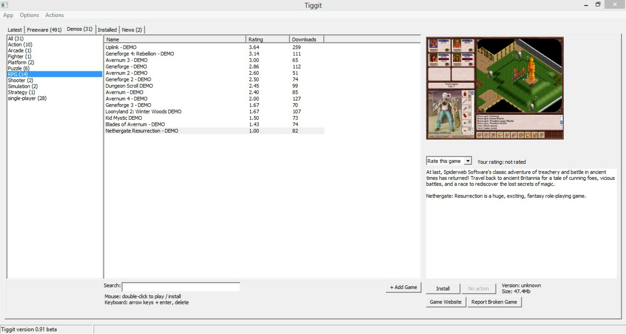Select the Strategy (1) category
The image size is (626, 334).
[55, 92]
